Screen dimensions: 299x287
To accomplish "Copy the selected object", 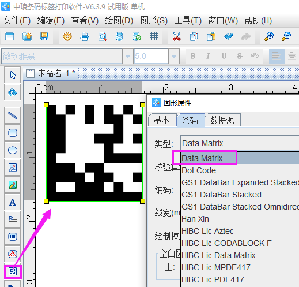I will (x=194, y=36).
